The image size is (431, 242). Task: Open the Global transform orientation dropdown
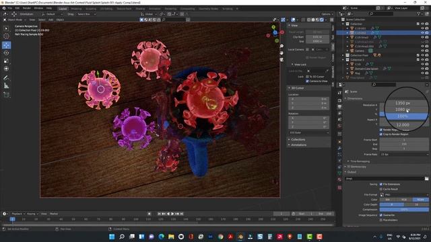(x=149, y=14)
